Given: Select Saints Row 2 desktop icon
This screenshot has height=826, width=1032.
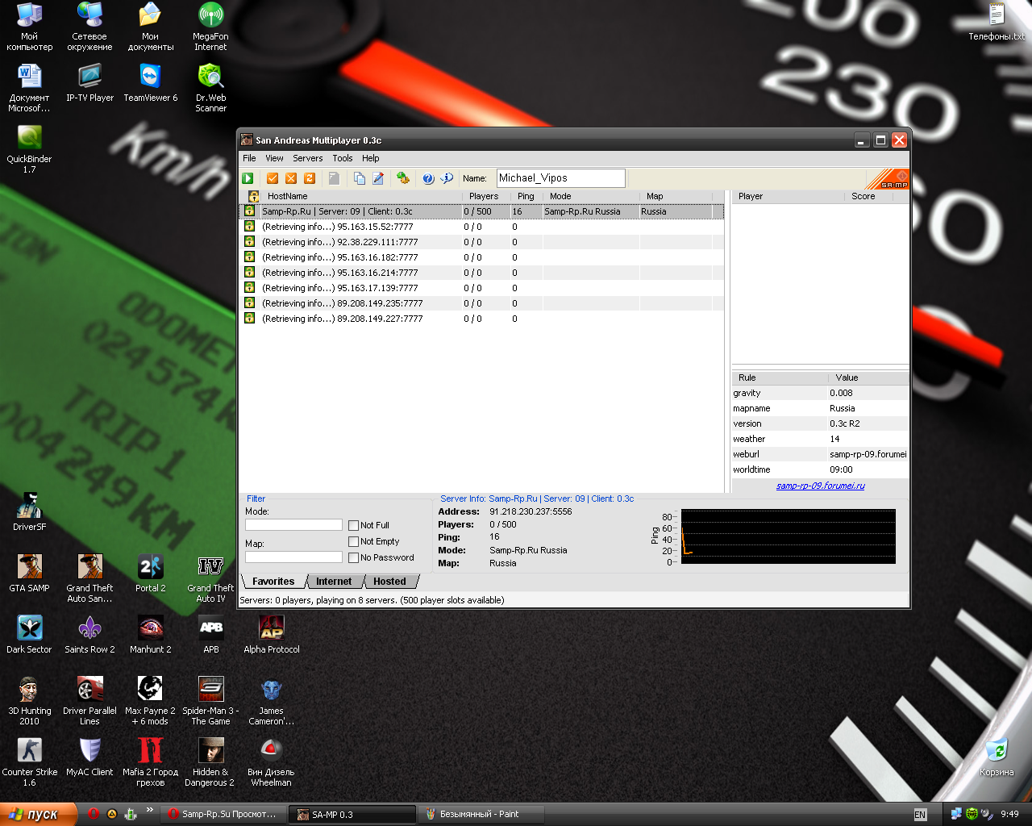Looking at the screenshot, I should (89, 635).
